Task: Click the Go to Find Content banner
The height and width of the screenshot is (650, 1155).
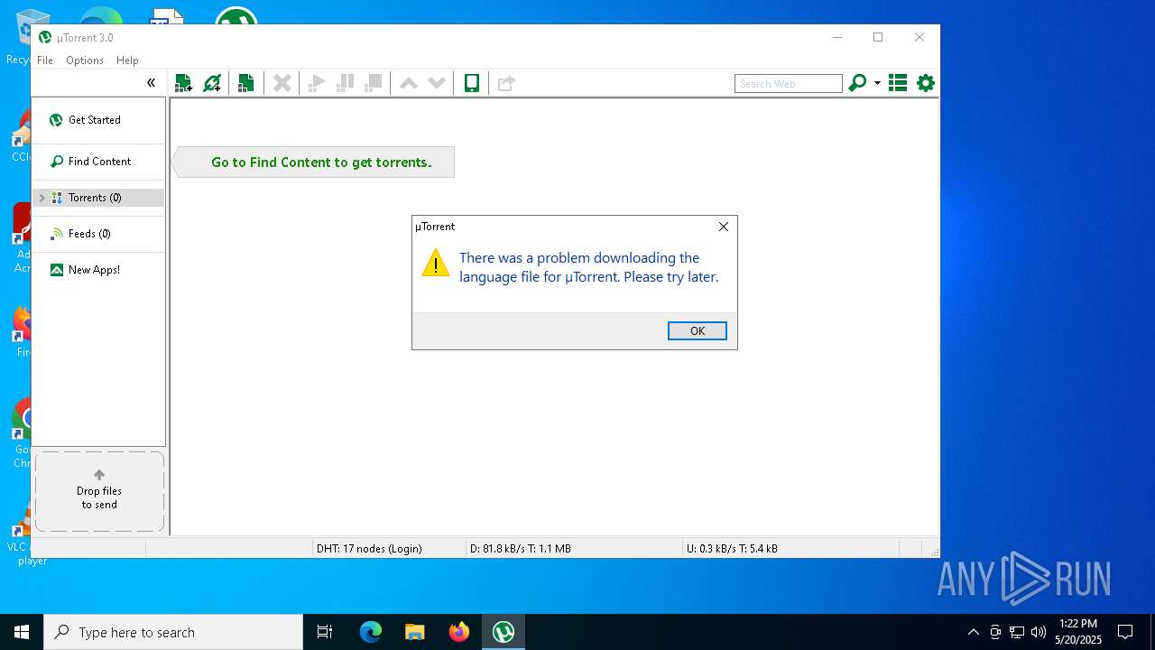Action: 312,162
